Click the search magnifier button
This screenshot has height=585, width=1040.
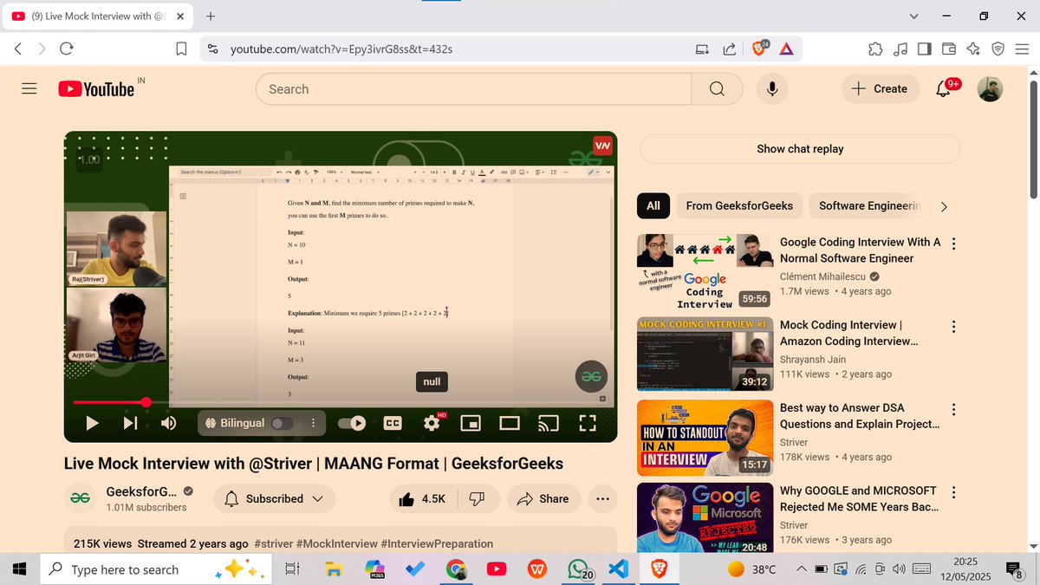click(717, 88)
